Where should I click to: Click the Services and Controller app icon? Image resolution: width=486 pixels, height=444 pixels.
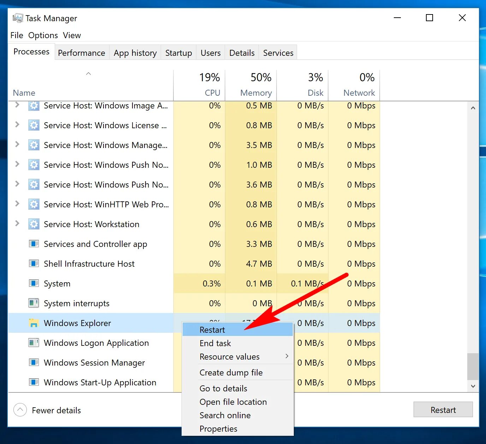click(34, 244)
